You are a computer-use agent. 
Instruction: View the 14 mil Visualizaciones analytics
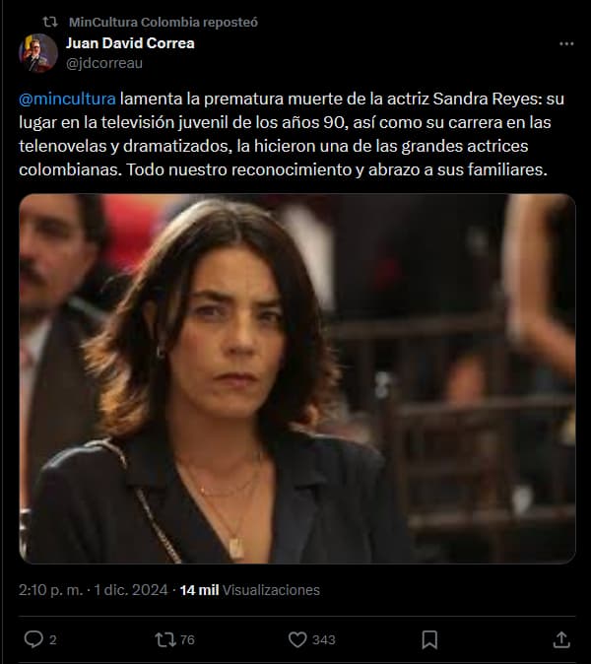[250, 590]
